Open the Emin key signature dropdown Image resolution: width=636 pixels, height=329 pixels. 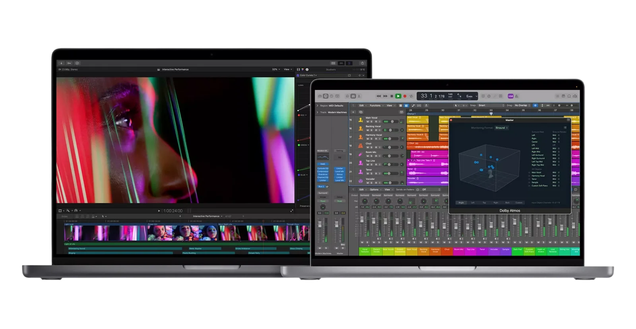point(471,96)
